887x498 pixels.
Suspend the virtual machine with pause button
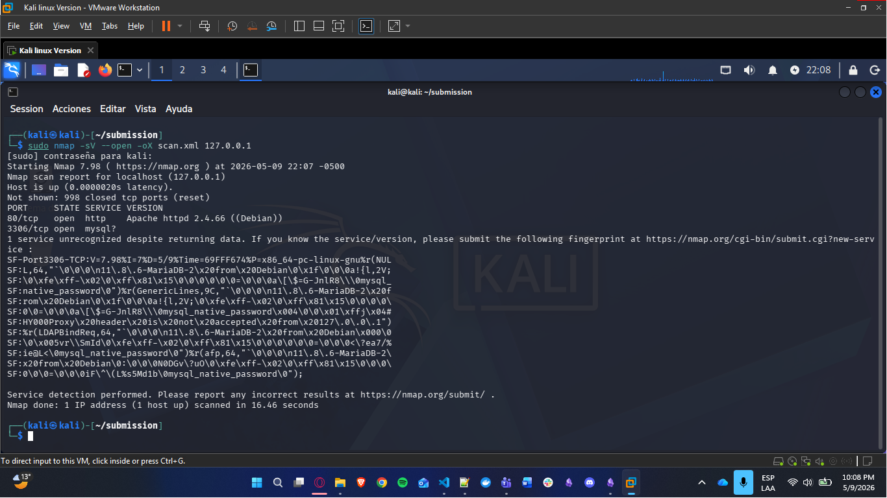(166, 26)
